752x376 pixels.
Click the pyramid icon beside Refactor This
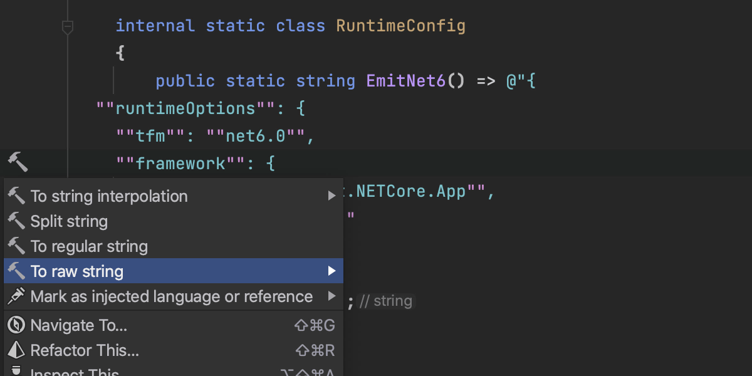(16, 350)
